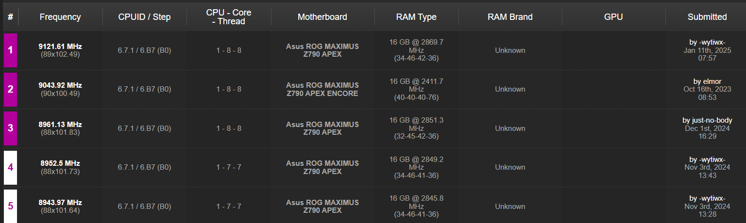Click the rank 1 magenta badge
This screenshot has width=746, height=223.
[x=11, y=50]
